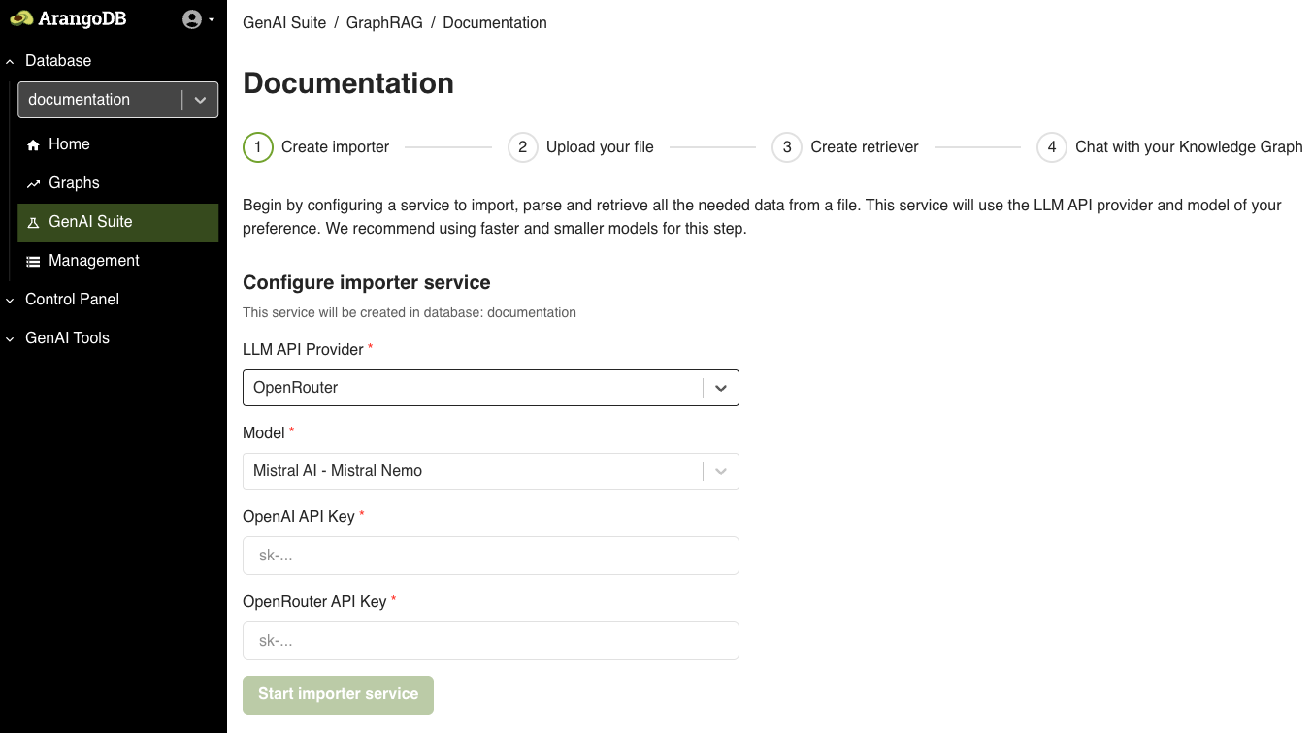Click the OpenRouter API Key label
This screenshot has width=1313, height=733.
(314, 602)
